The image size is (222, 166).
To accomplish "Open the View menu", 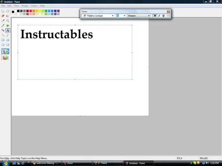I will coord(16,6).
